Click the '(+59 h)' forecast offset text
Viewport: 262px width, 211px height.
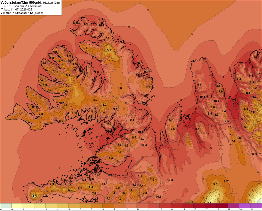(x=39, y=13)
